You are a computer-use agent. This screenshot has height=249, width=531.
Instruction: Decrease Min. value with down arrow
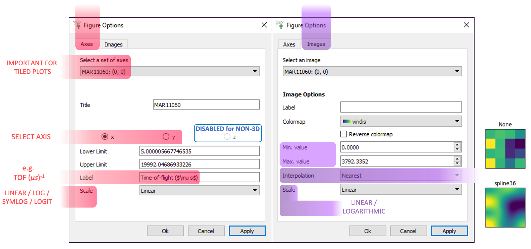457,150
